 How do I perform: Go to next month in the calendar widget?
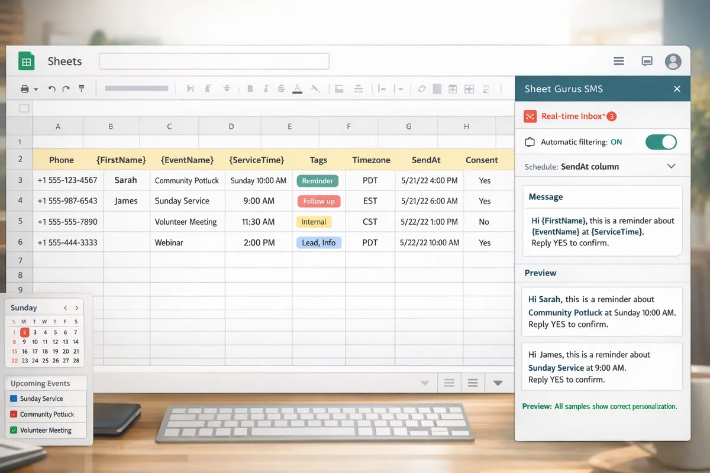pyautogui.click(x=76, y=307)
